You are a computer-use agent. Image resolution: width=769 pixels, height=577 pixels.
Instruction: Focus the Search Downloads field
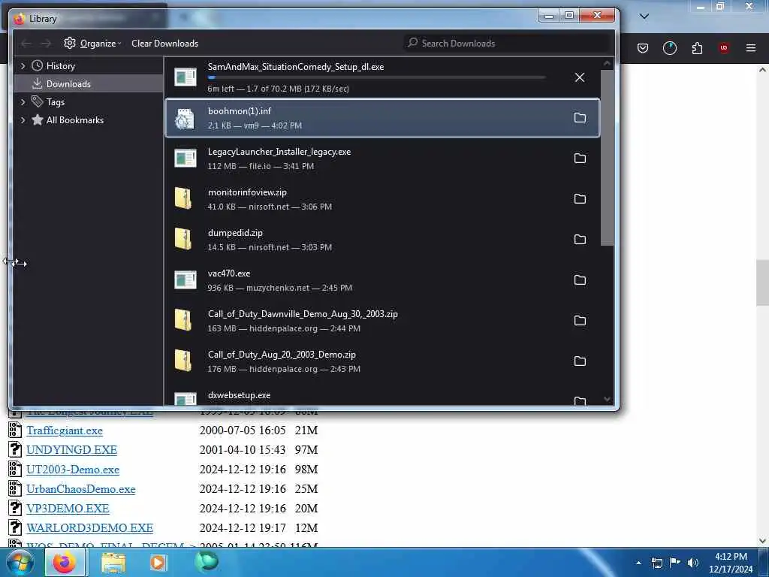tap(508, 43)
